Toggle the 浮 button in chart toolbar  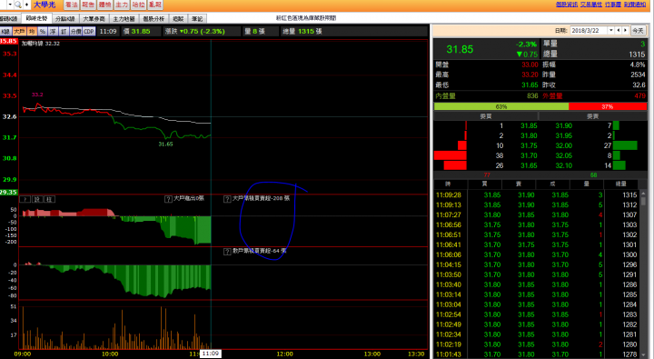(x=53, y=31)
